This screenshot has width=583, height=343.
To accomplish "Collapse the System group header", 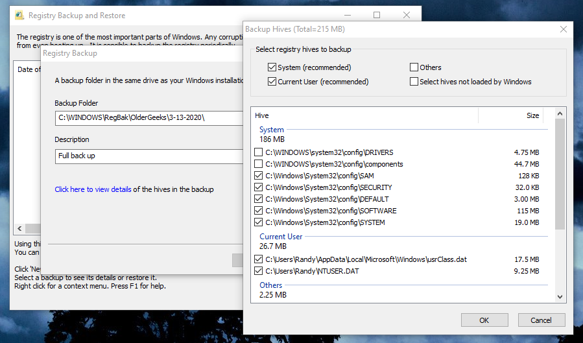I will [x=272, y=129].
